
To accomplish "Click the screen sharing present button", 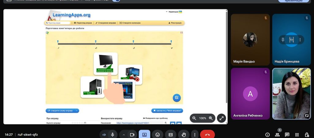I will pyautogui.click(x=144, y=135).
